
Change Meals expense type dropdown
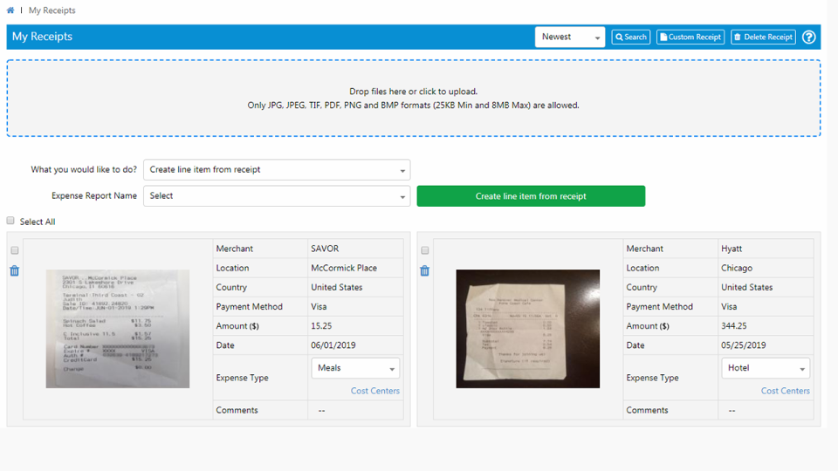click(x=355, y=368)
